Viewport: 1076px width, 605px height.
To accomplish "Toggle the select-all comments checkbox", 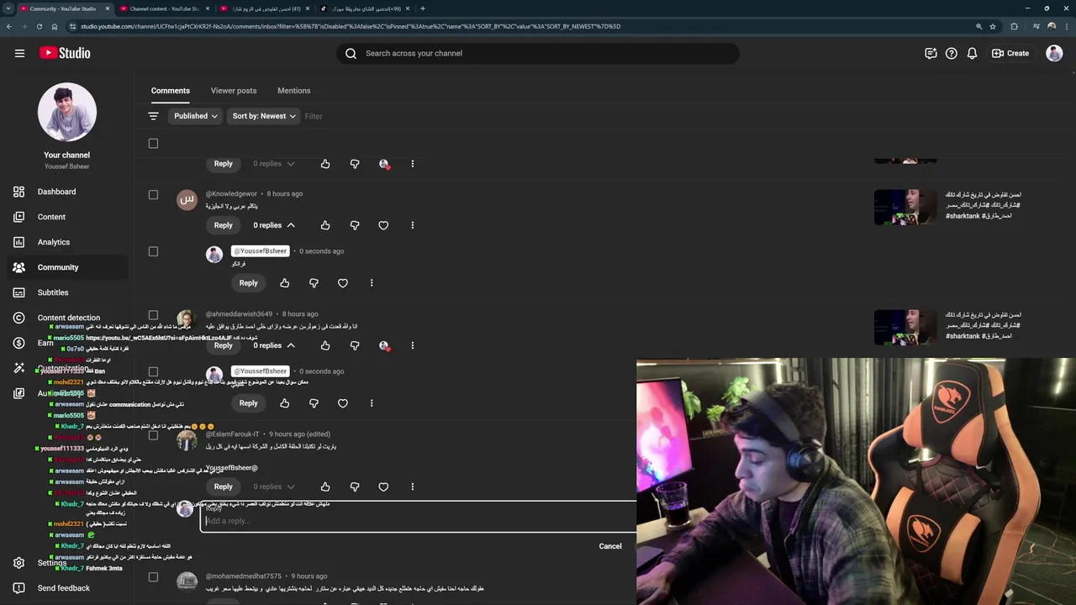I will click(x=153, y=143).
